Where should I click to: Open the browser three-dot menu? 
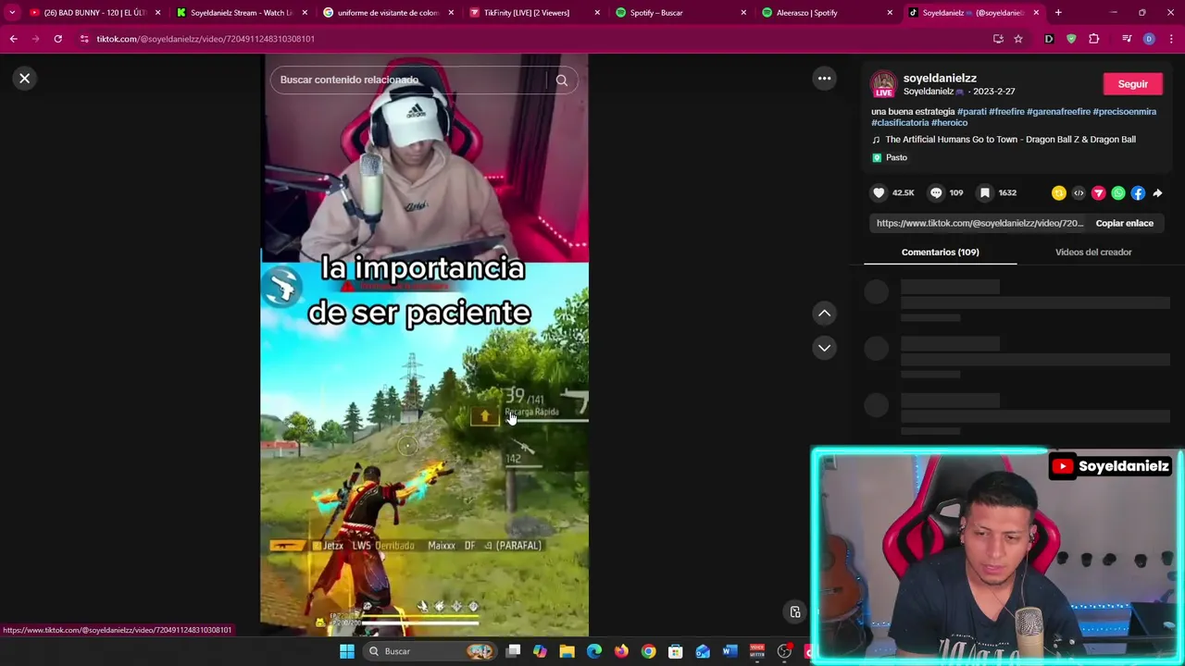(x=1171, y=39)
